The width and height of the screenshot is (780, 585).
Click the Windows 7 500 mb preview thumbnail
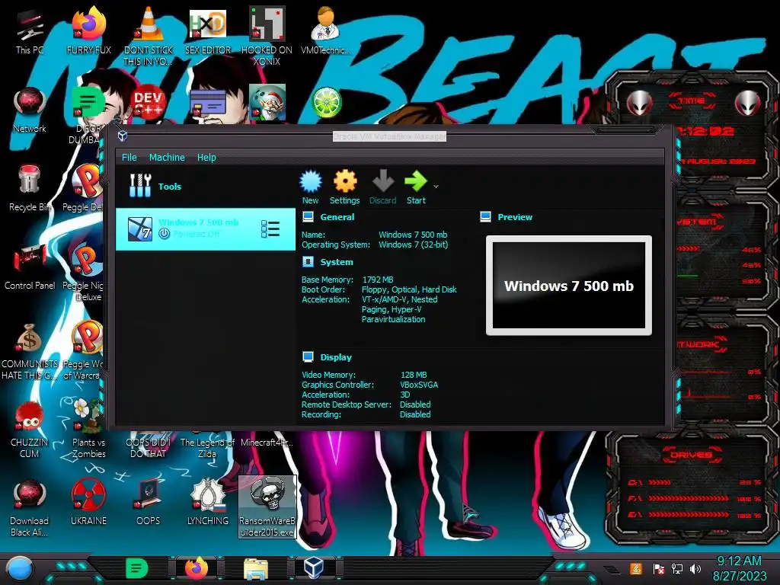568,285
